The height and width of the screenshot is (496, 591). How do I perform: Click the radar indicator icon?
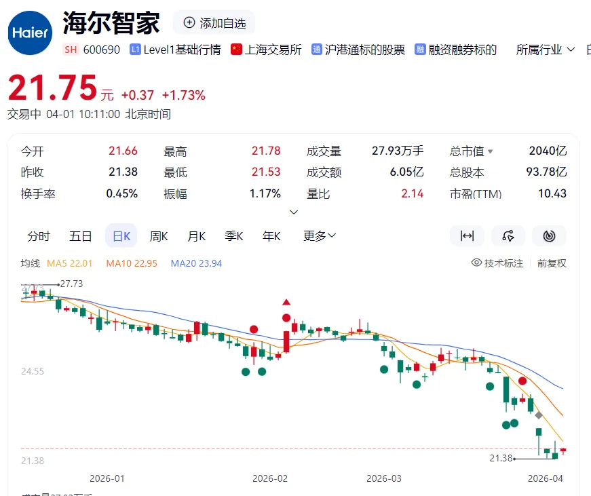549,236
